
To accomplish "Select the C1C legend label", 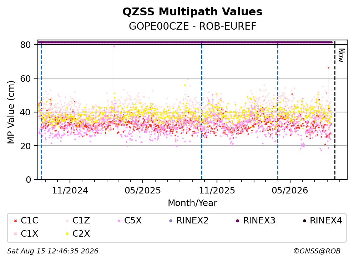I will [29, 221].
